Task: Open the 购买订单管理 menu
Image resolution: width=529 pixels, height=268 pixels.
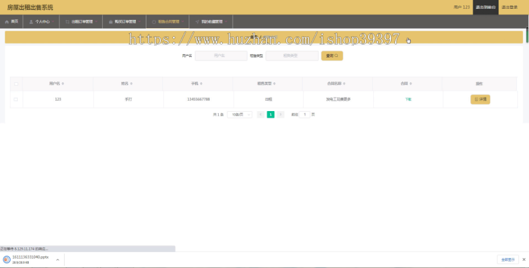Action: coord(124,22)
